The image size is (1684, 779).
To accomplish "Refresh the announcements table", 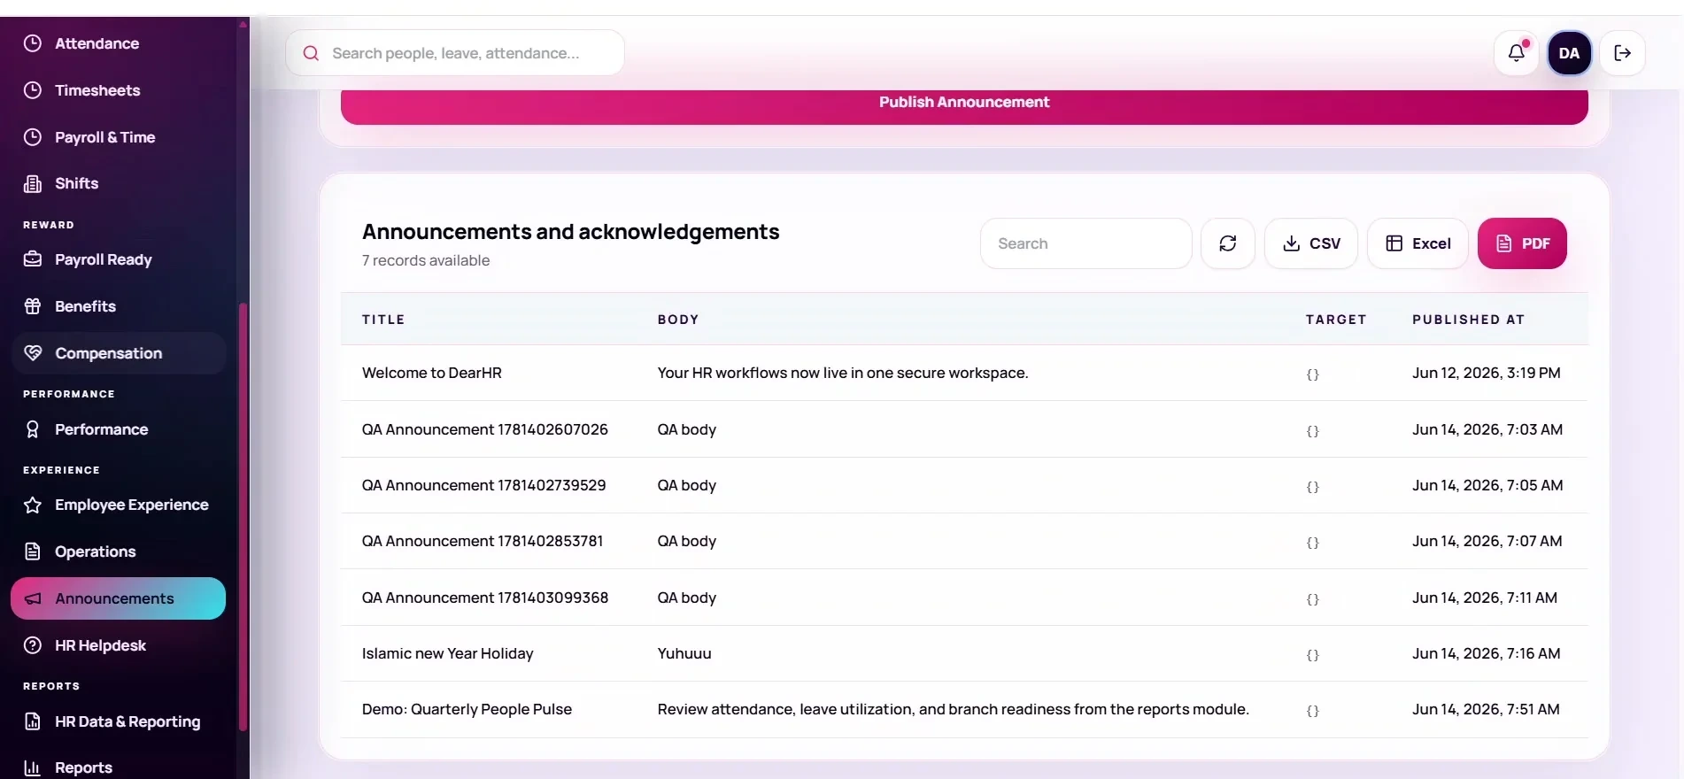I will [x=1227, y=243].
